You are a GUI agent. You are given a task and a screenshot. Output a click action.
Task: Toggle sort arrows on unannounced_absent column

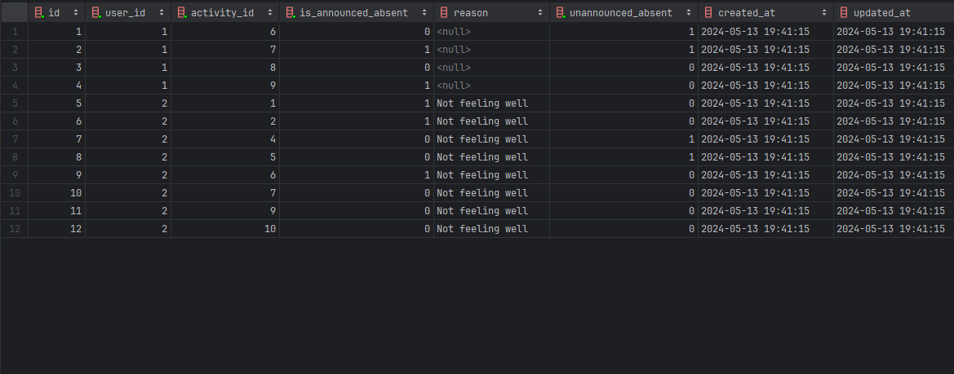coord(690,13)
